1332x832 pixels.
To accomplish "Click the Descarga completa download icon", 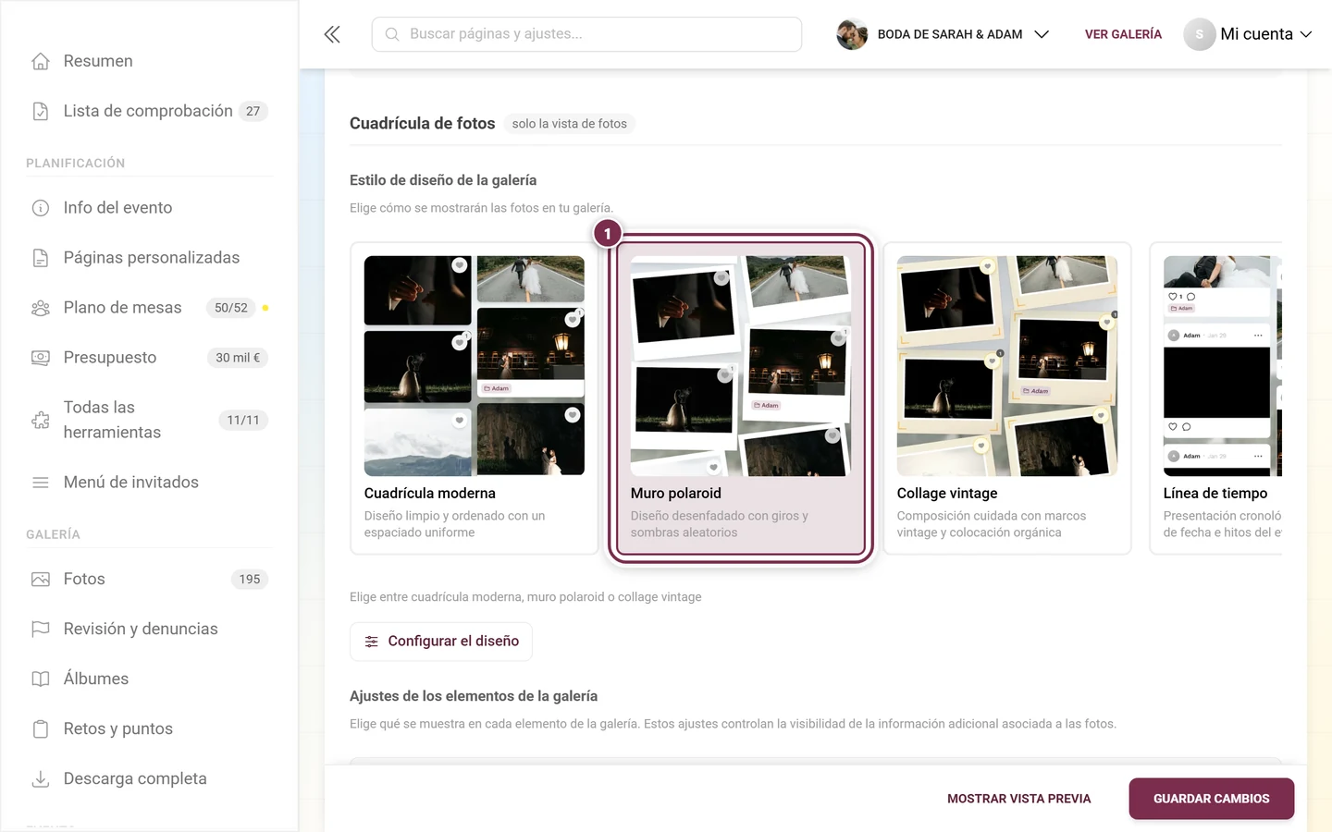I will pyautogui.click(x=41, y=779).
